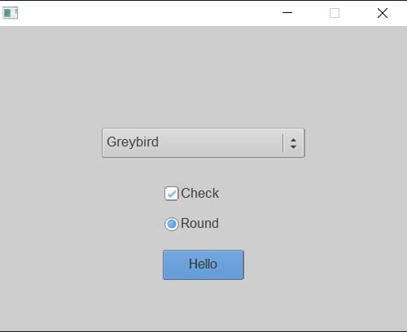
Task: Maximize the window using the square icon
Action: click(335, 13)
